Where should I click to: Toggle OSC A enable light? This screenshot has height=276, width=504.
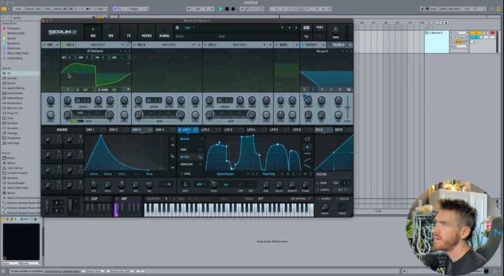click(64, 45)
